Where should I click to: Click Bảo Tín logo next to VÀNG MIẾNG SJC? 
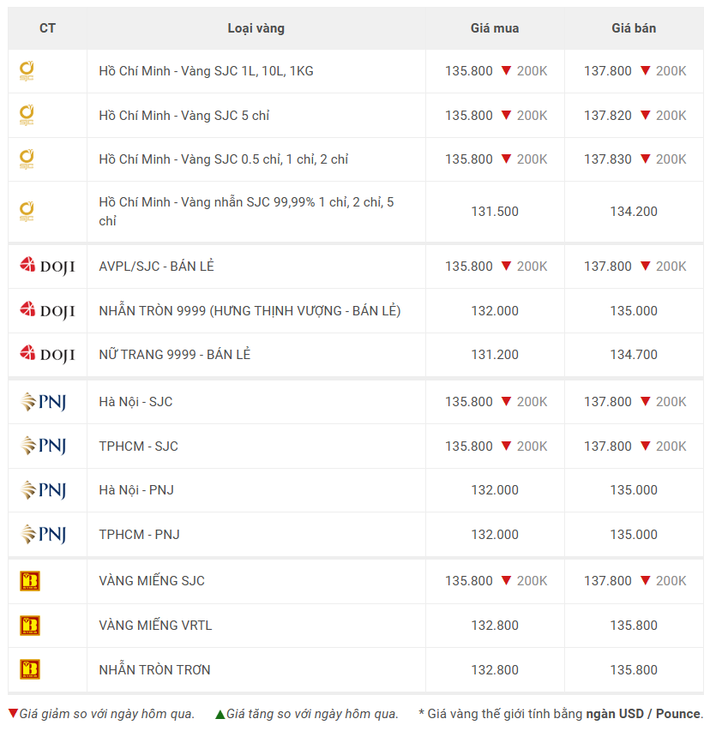point(30,581)
